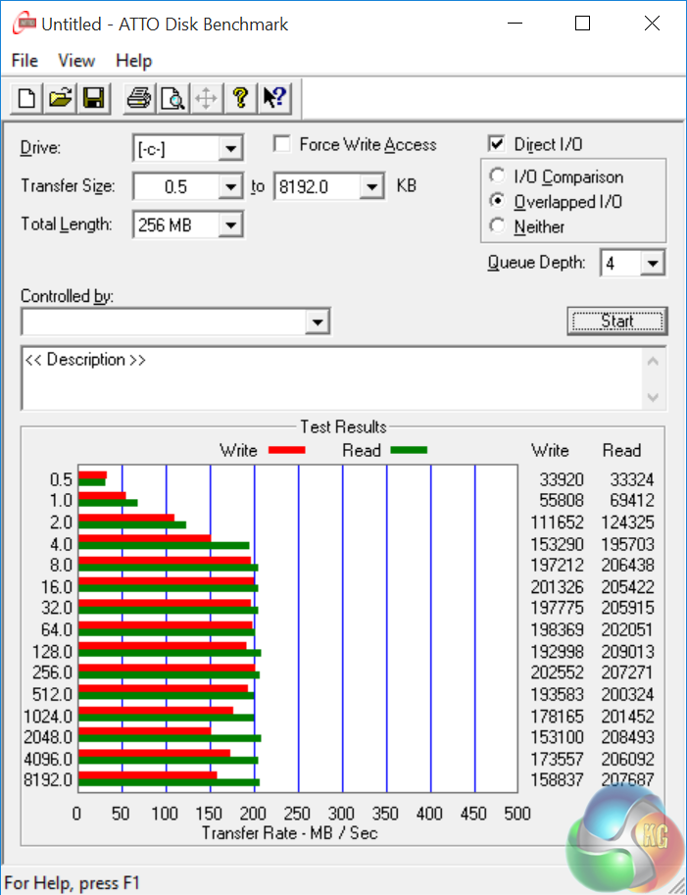
Task: Expand the minimum Transfer Size 0.5 dropdown
Action: tap(230, 186)
